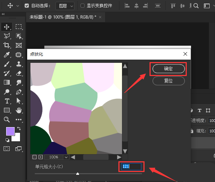The height and width of the screenshot is (182, 215).
Task: Select the Eraser tool
Action: tap(19, 73)
